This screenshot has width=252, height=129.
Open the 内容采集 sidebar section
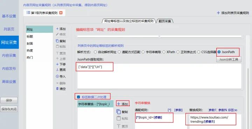[x=9, y=56]
